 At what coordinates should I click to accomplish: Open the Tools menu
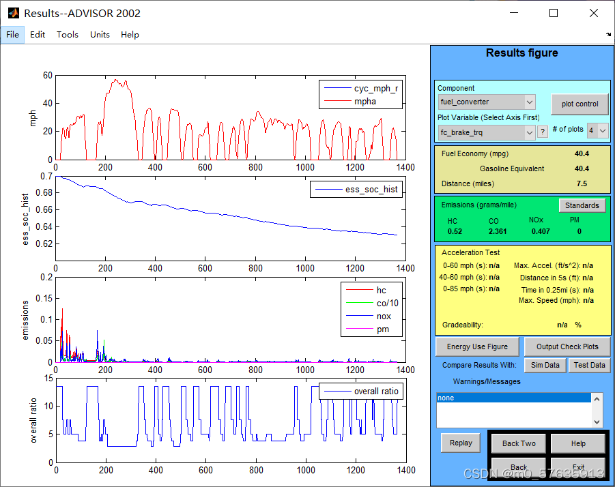pyautogui.click(x=67, y=34)
